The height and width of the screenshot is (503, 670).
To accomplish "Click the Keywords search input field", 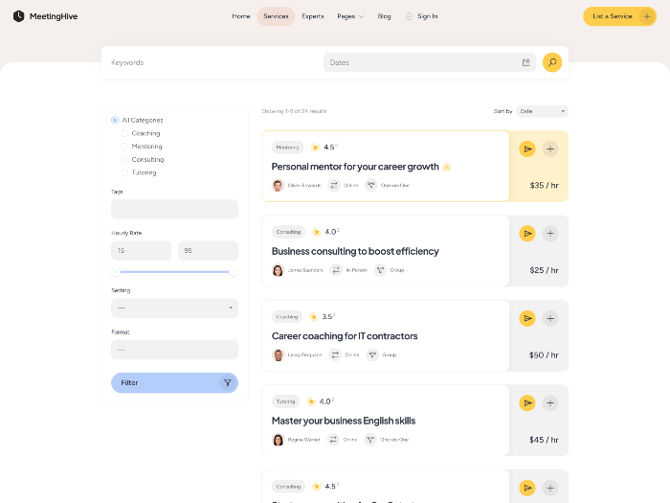I will click(x=211, y=62).
